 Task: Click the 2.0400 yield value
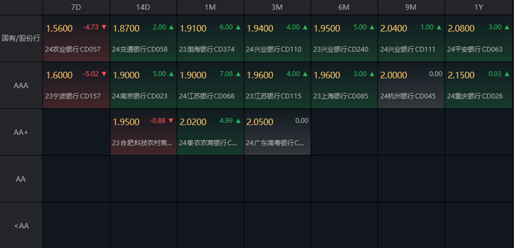click(394, 29)
